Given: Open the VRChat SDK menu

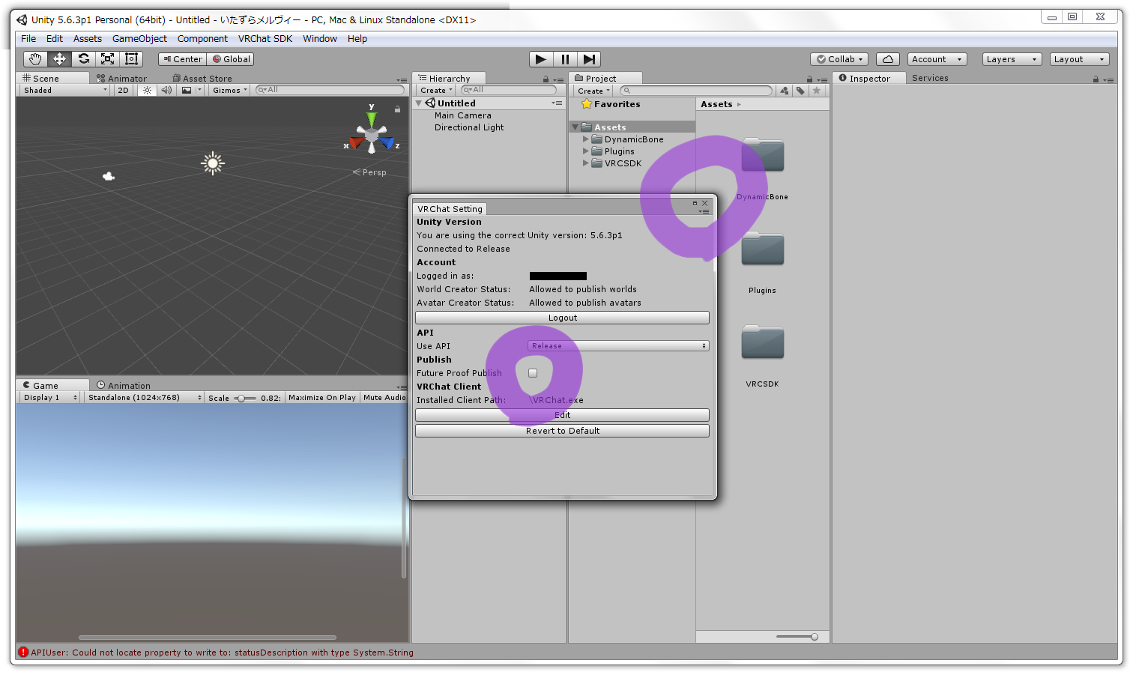Looking at the screenshot, I should coord(265,39).
